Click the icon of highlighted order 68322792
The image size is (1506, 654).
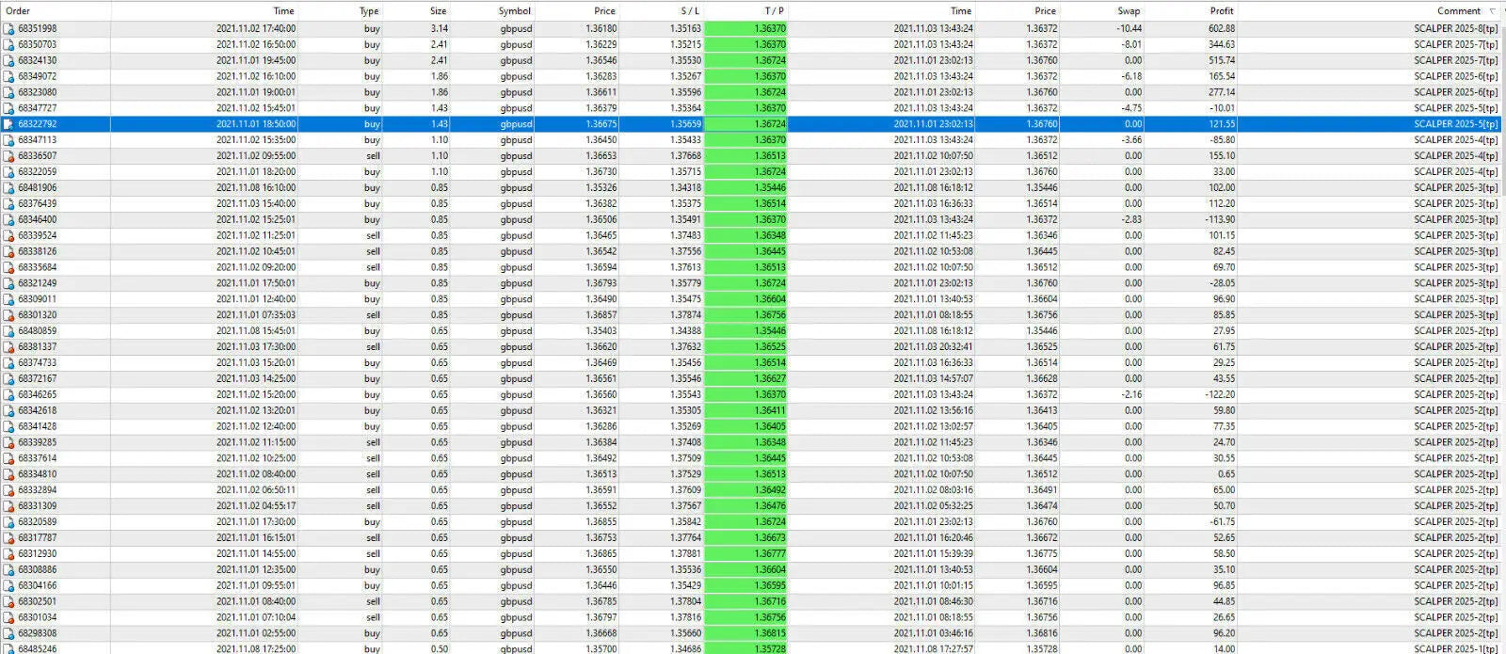point(8,124)
